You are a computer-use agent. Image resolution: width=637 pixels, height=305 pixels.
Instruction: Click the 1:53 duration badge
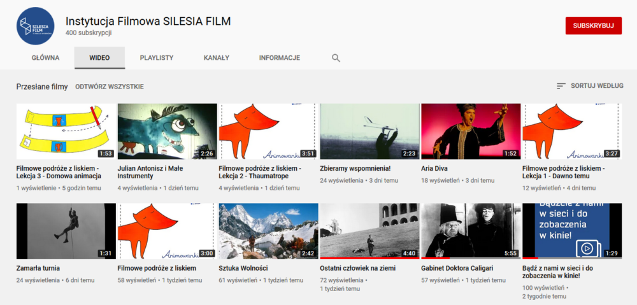click(106, 154)
